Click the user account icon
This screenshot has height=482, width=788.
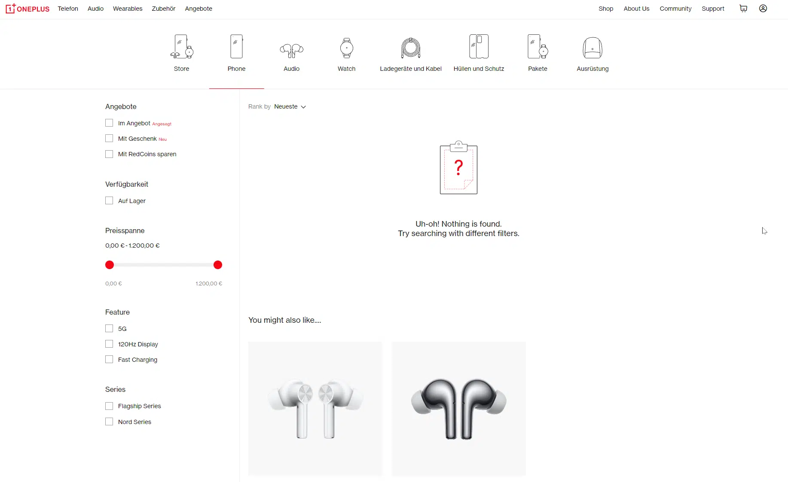(x=763, y=9)
